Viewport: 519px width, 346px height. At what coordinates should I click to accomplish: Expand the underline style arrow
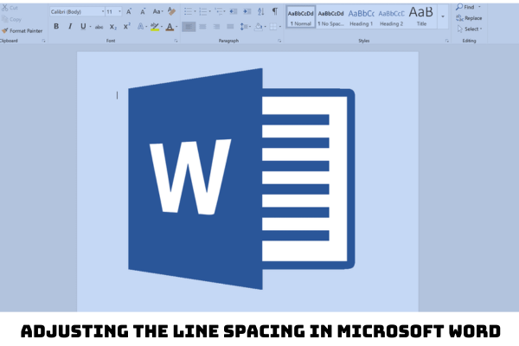pos(90,27)
